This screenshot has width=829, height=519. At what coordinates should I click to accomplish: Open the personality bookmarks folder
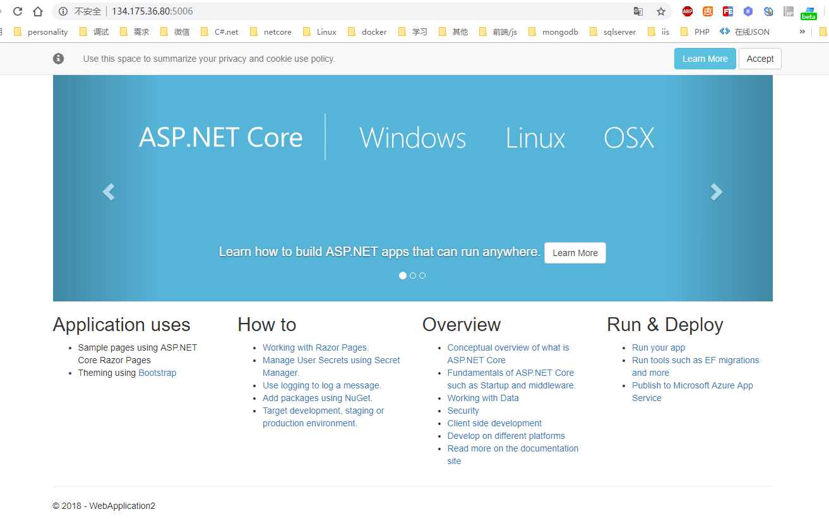40,32
